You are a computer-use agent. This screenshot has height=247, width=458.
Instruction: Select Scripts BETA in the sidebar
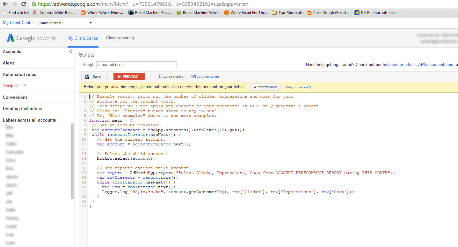tap(15, 86)
